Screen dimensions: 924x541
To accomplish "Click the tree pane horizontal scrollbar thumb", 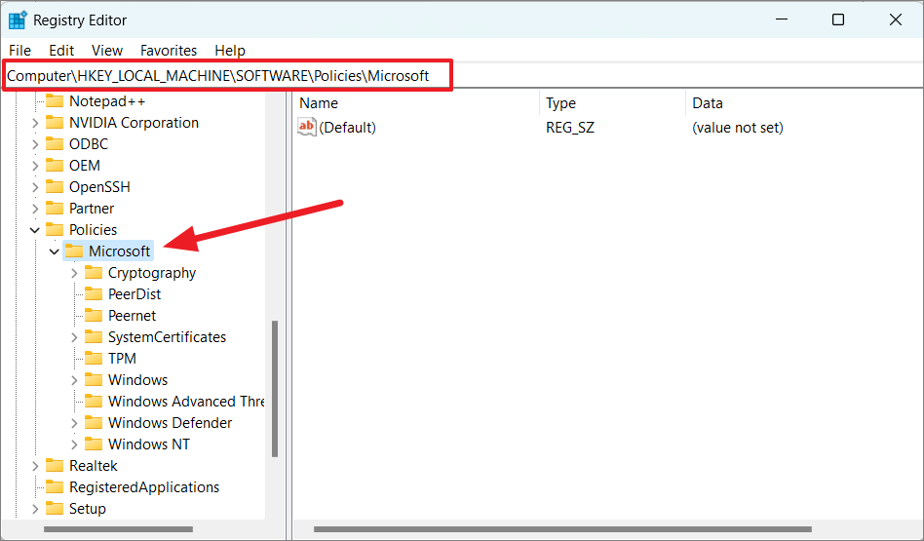I will [119, 529].
